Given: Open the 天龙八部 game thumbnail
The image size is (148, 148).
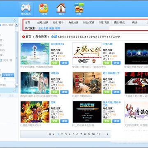Looking at the screenshot, I should 87,53.
